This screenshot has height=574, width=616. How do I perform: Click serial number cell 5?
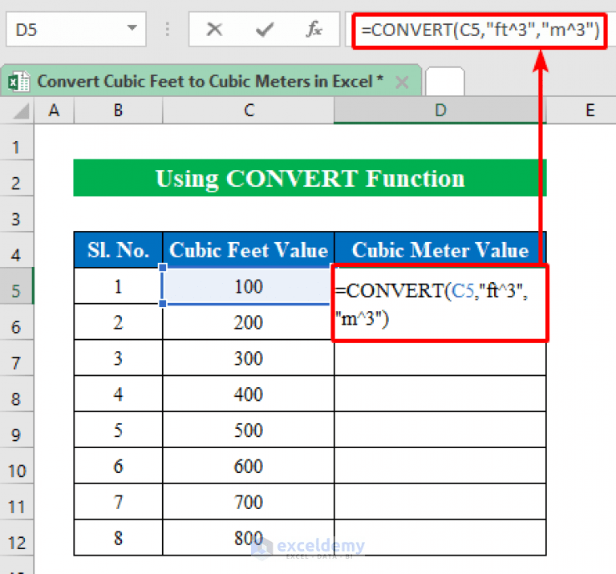point(118,430)
